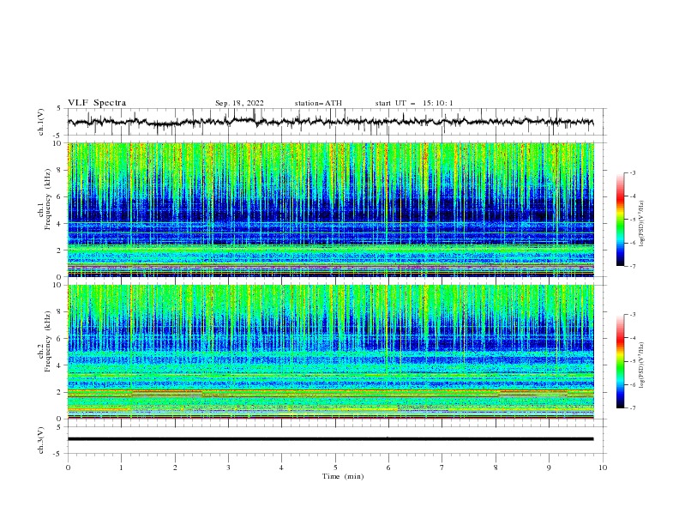The image size is (679, 525).
Task: Click the upper colorbar log(PSD) label
Action: (642, 224)
